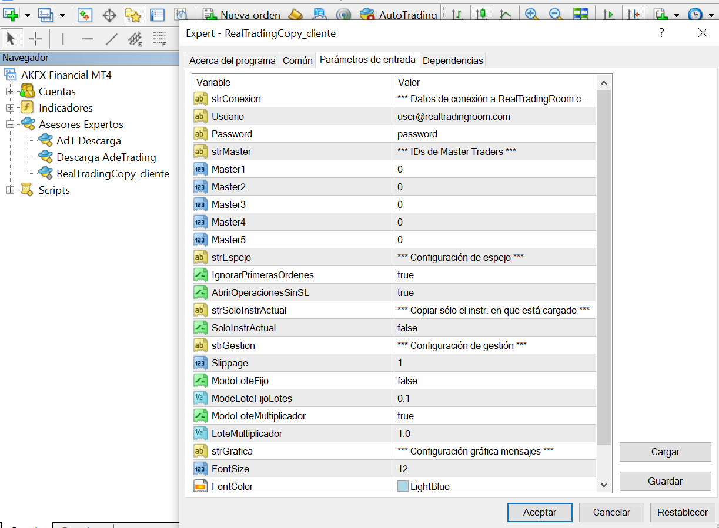Click the Cancelar button
719x528 pixels.
[611, 512]
